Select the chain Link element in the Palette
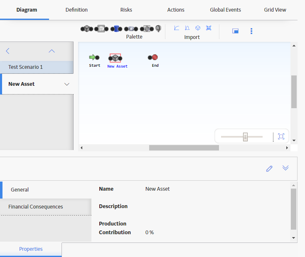The height and width of the screenshot is (257, 305). [131, 29]
